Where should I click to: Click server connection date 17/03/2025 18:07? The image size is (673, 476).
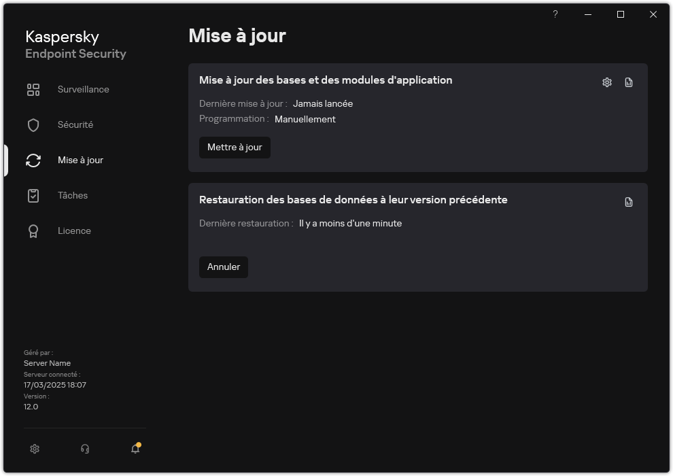tap(55, 385)
